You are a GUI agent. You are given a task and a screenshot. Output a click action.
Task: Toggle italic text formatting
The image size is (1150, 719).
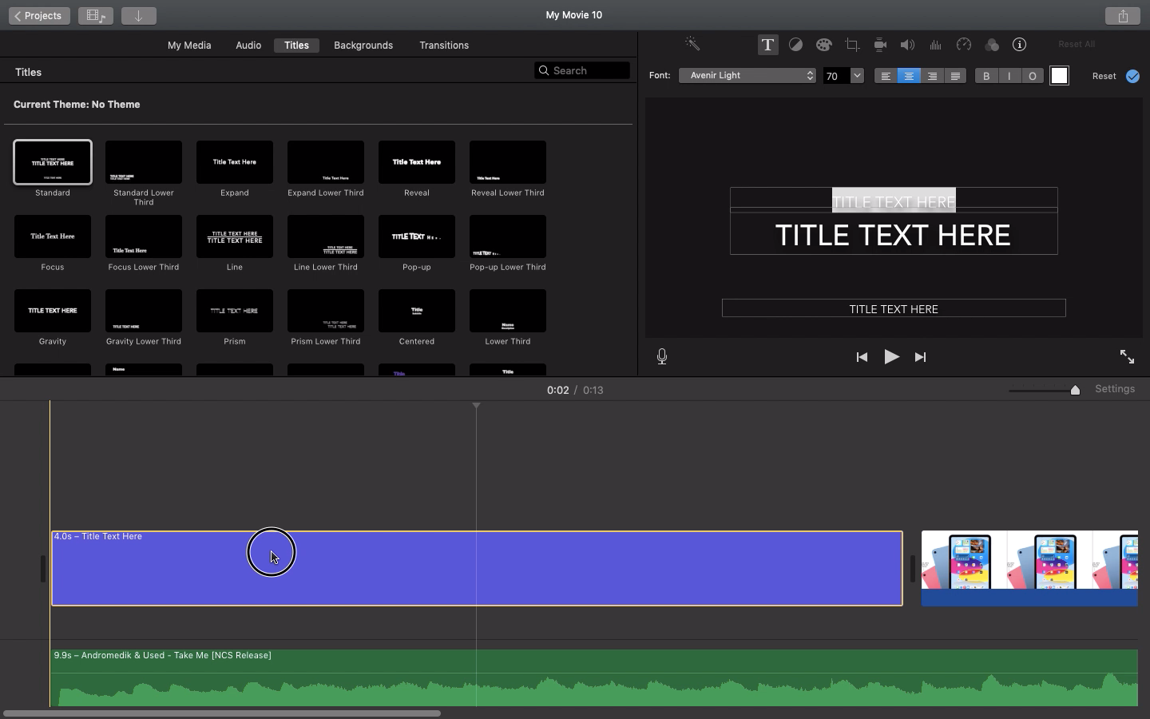click(x=1009, y=76)
